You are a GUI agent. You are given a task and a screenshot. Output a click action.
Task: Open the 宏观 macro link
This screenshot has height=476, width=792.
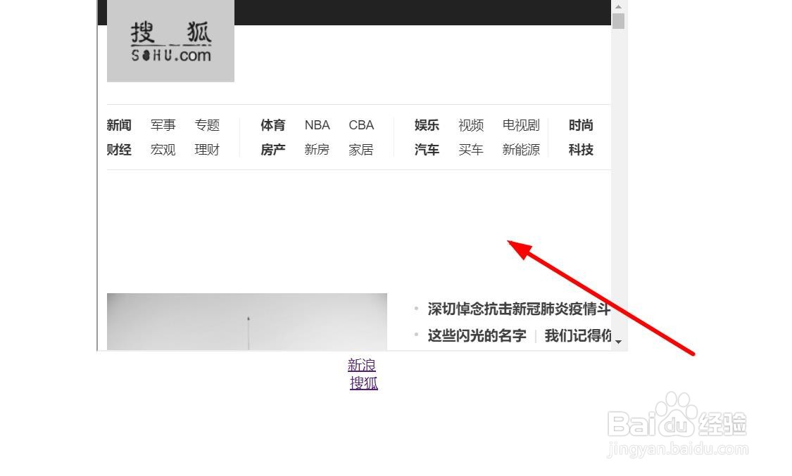163,150
